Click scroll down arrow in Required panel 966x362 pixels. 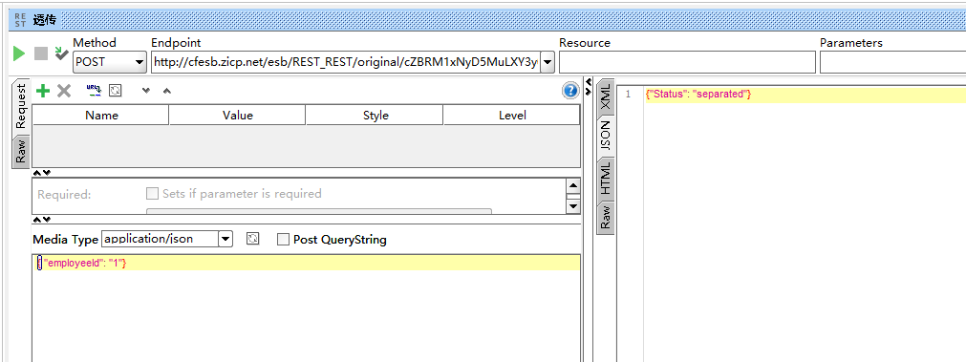click(x=573, y=206)
